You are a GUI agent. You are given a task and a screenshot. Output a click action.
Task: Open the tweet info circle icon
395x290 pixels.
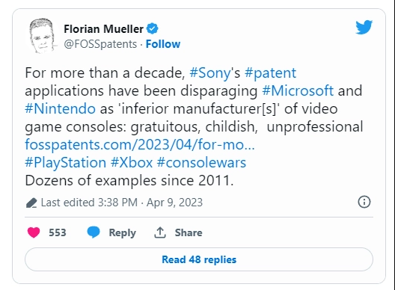(x=364, y=202)
